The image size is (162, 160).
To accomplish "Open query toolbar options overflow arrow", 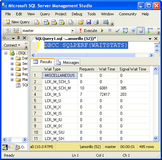I will point(159,31).
